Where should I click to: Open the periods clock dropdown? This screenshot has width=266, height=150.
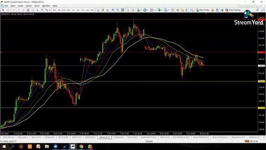tap(146, 10)
